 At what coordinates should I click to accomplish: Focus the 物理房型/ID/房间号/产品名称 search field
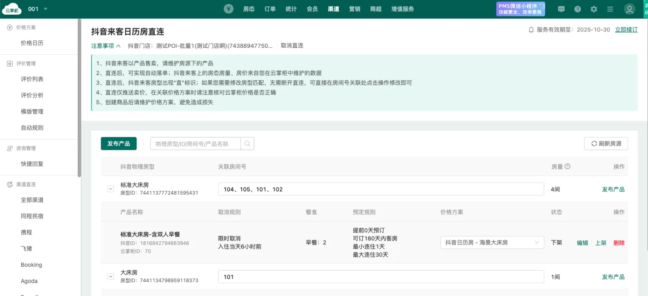tap(195, 143)
